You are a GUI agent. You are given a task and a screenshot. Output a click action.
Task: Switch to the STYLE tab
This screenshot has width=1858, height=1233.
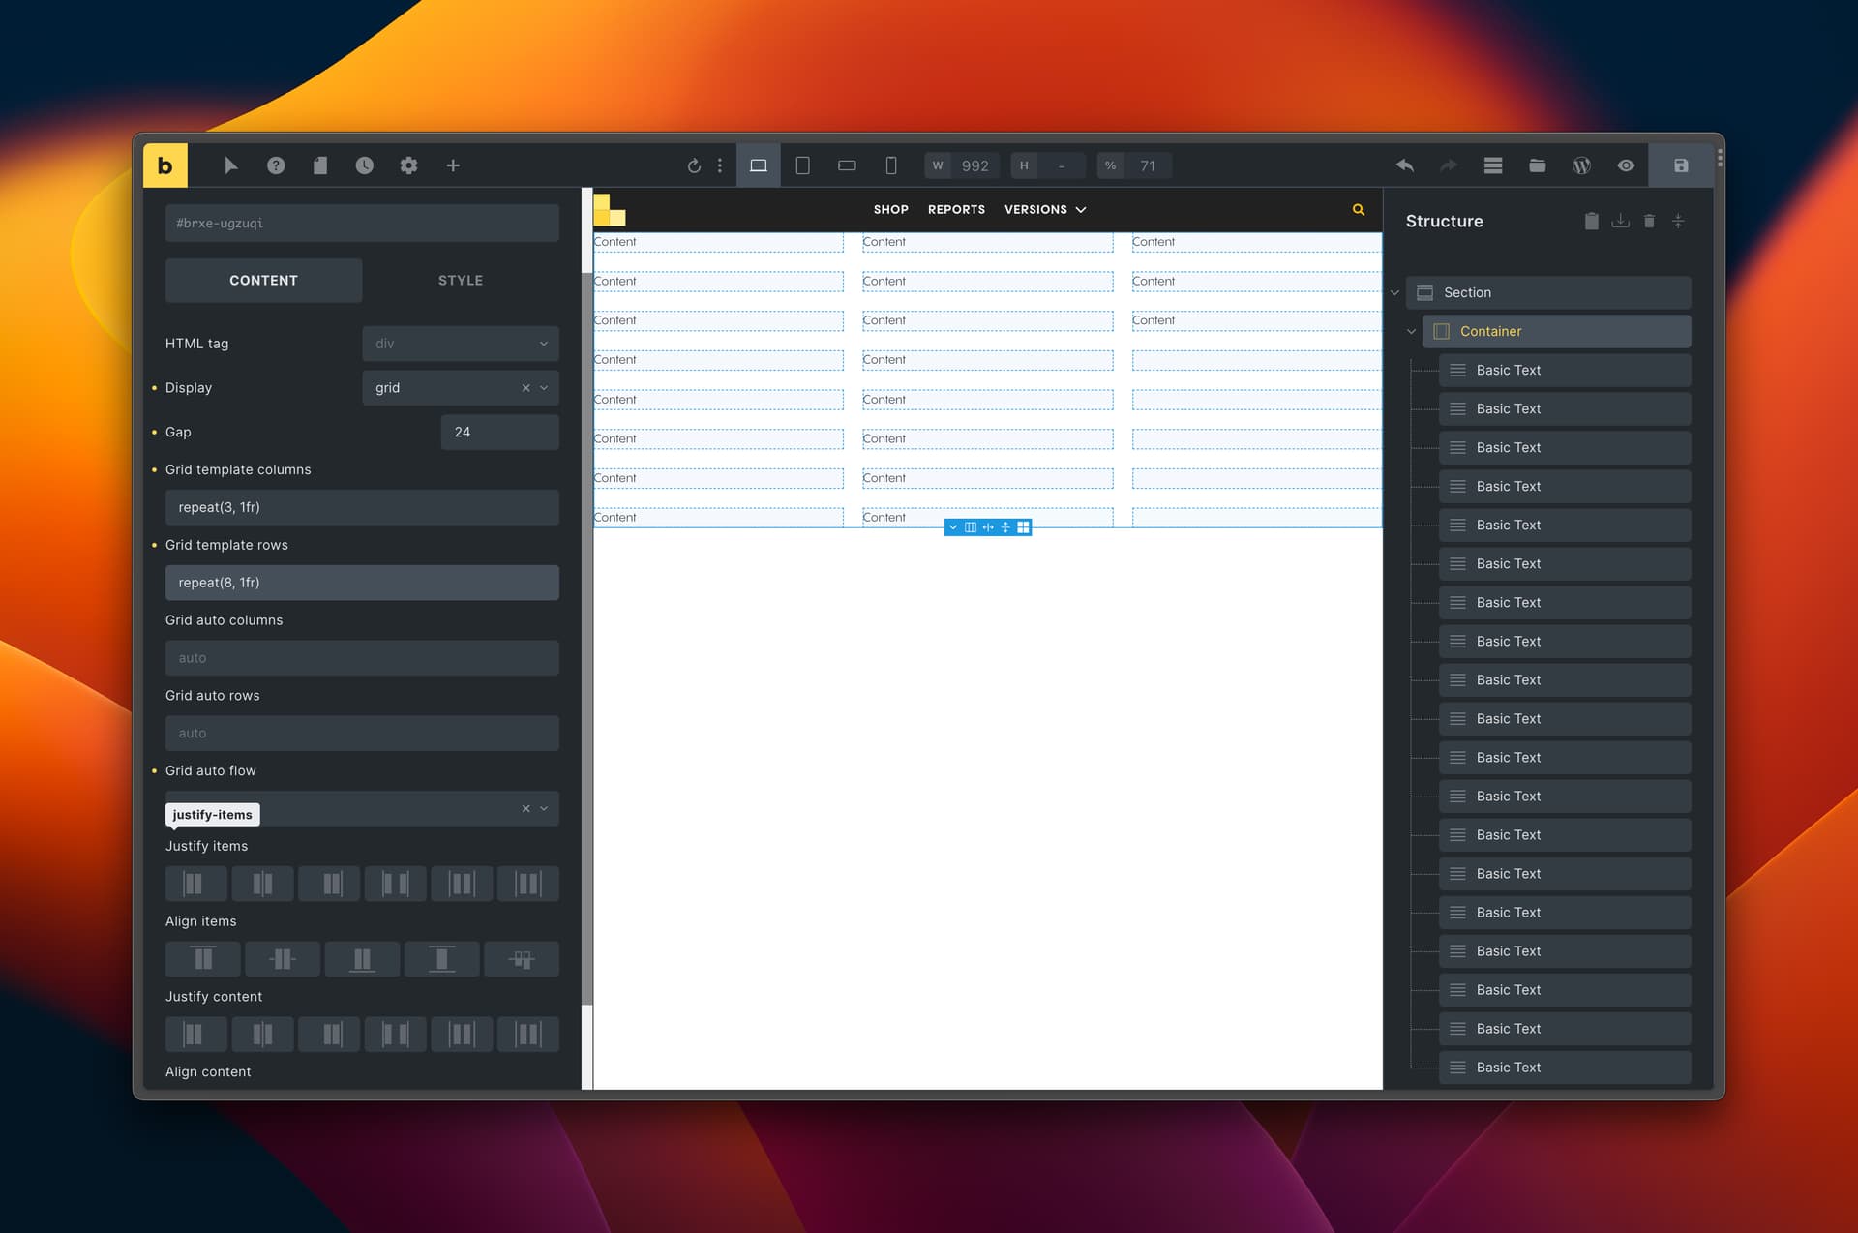pos(460,281)
